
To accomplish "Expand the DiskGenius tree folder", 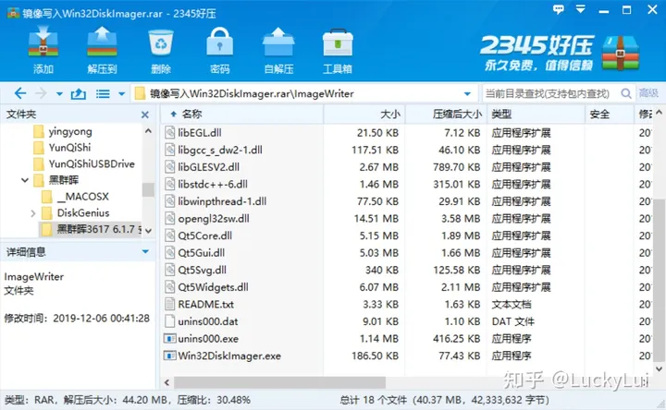I will pyautogui.click(x=33, y=213).
